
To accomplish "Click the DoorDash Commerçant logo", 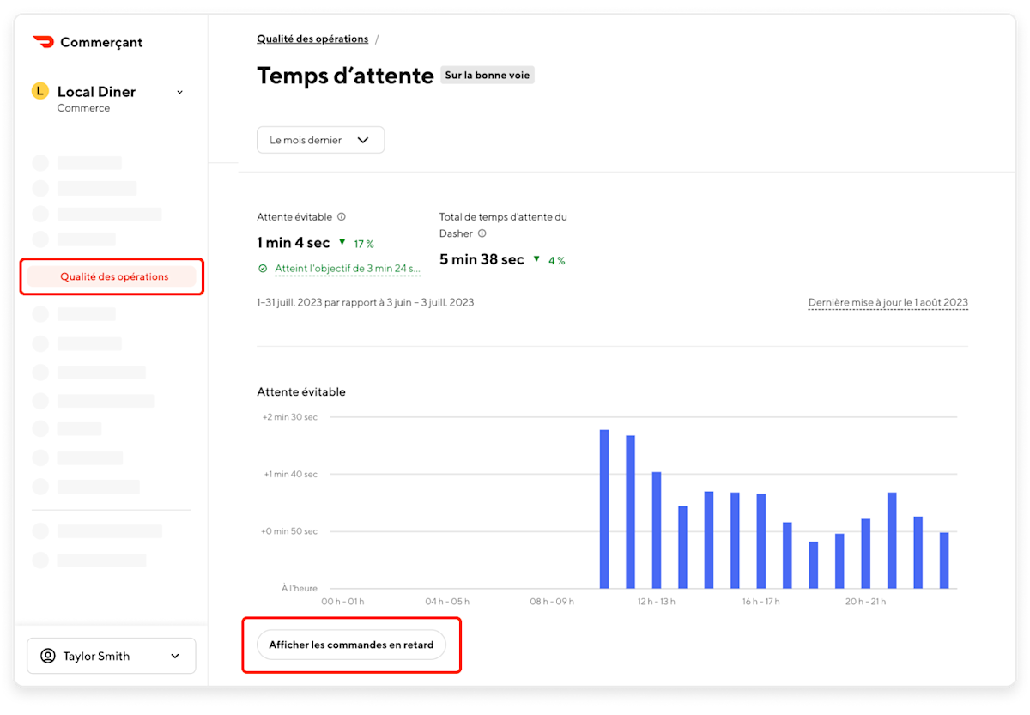I will coord(88,42).
